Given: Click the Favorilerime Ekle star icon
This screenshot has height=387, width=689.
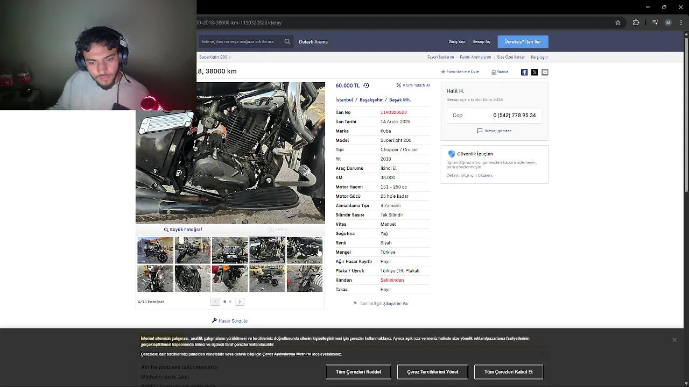Looking at the screenshot, I should 443,71.
